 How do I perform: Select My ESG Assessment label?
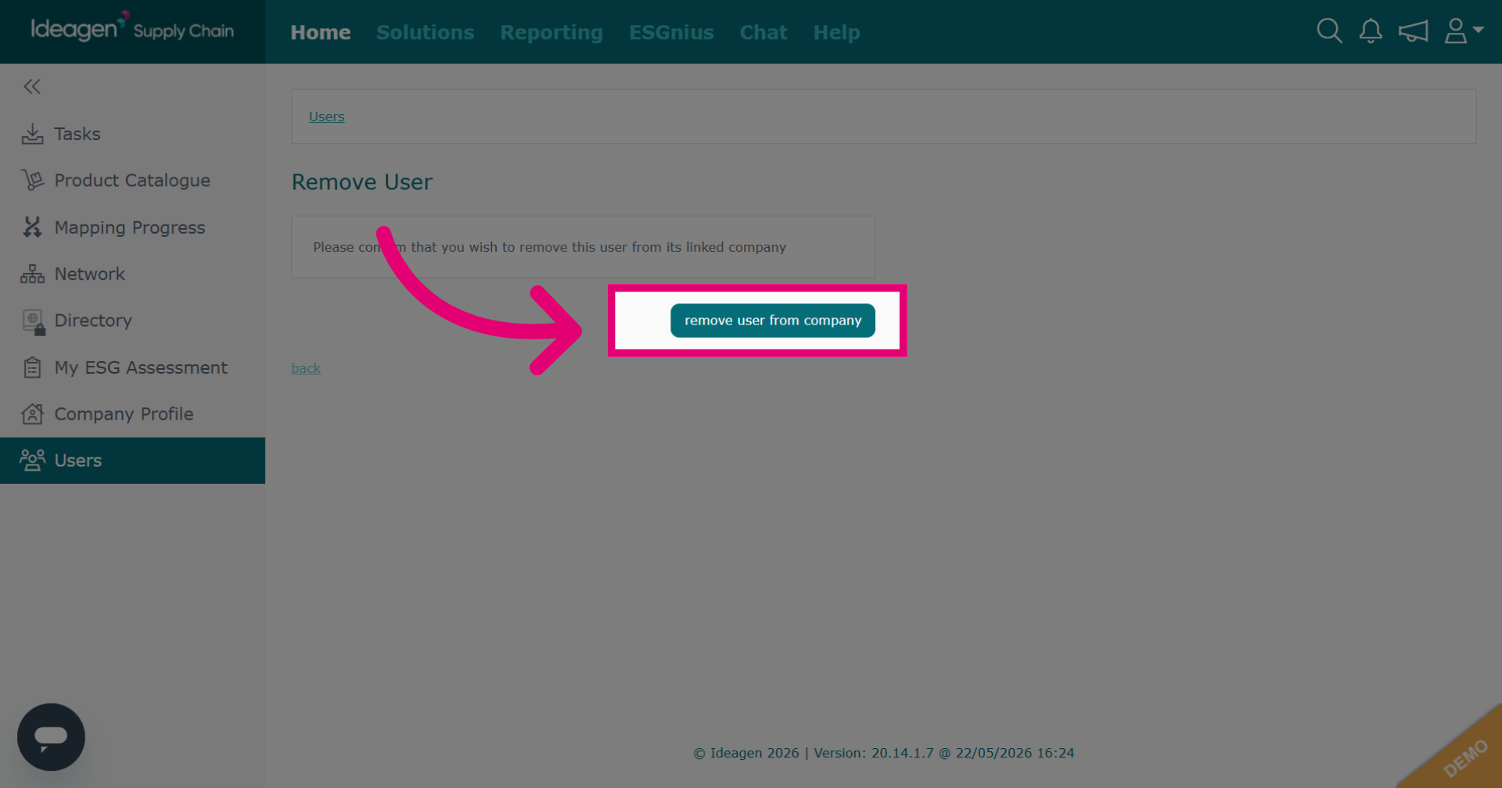tap(141, 367)
